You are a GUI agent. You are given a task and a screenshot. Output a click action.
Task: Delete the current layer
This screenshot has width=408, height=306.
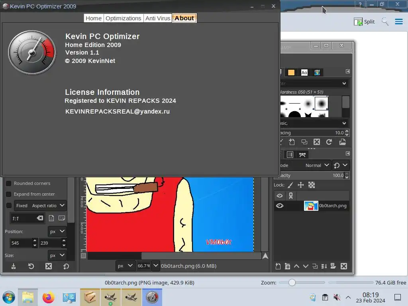[x=344, y=266]
